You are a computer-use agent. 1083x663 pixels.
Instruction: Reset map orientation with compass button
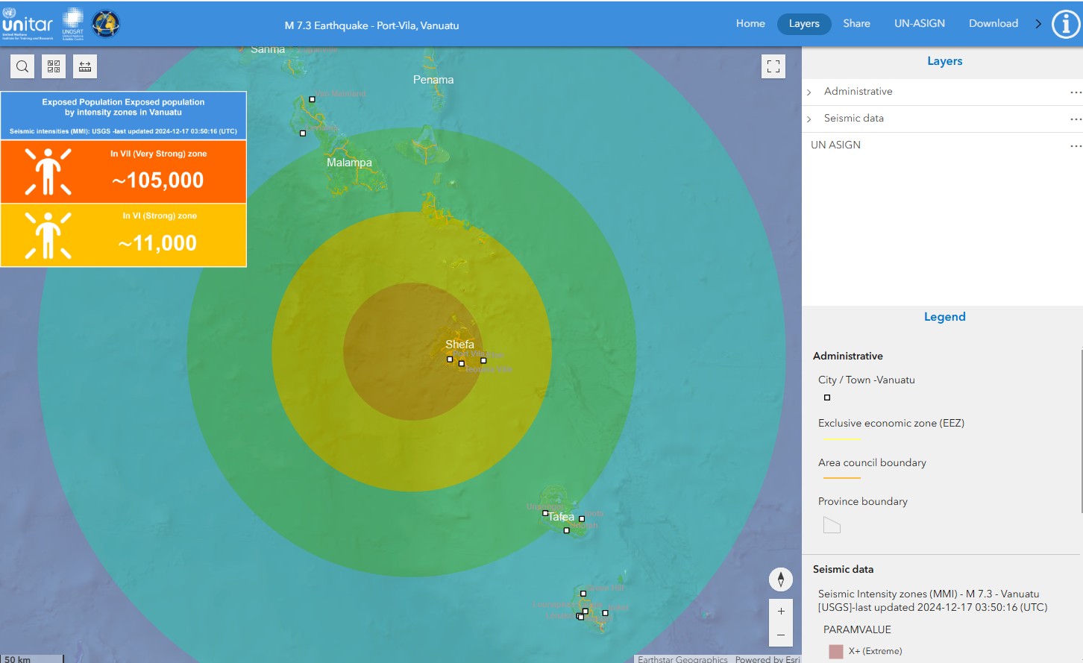coord(781,579)
